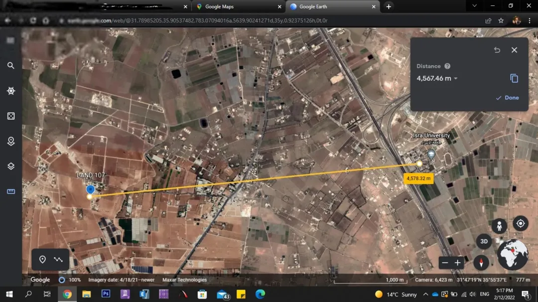Image resolution: width=538 pixels, height=302 pixels.
Task: Fly to my location target button
Action: point(521,223)
